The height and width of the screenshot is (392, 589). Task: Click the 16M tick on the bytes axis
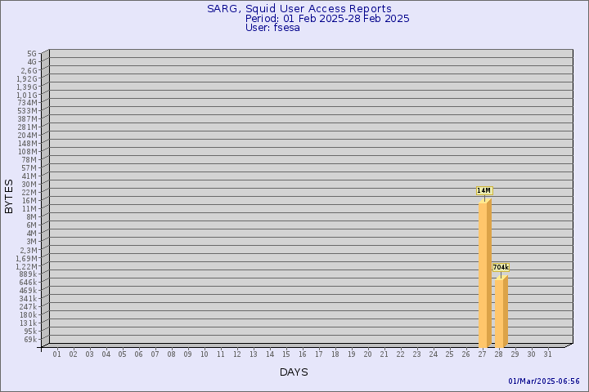[x=29, y=200]
